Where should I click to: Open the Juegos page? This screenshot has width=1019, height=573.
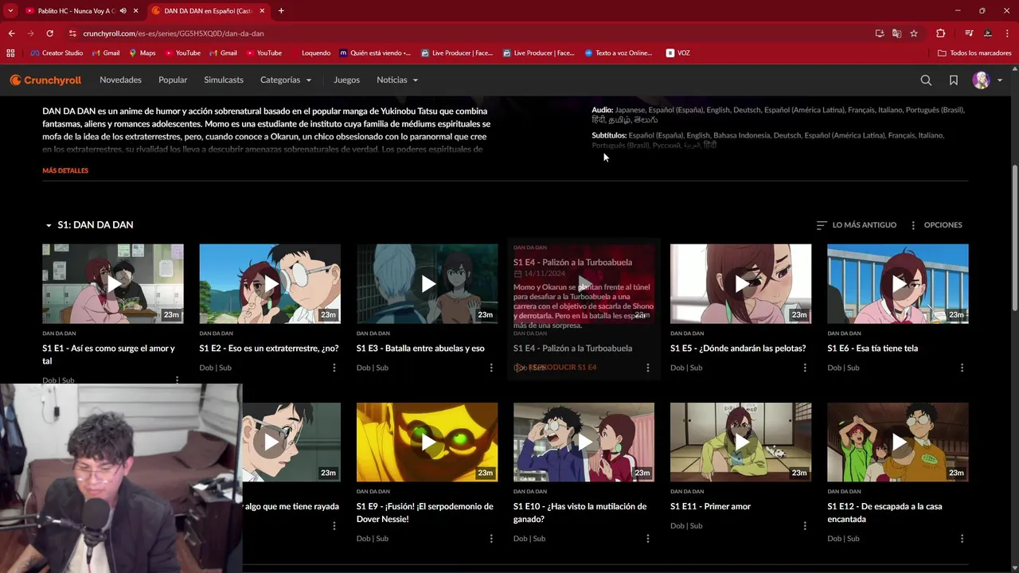pyautogui.click(x=346, y=80)
